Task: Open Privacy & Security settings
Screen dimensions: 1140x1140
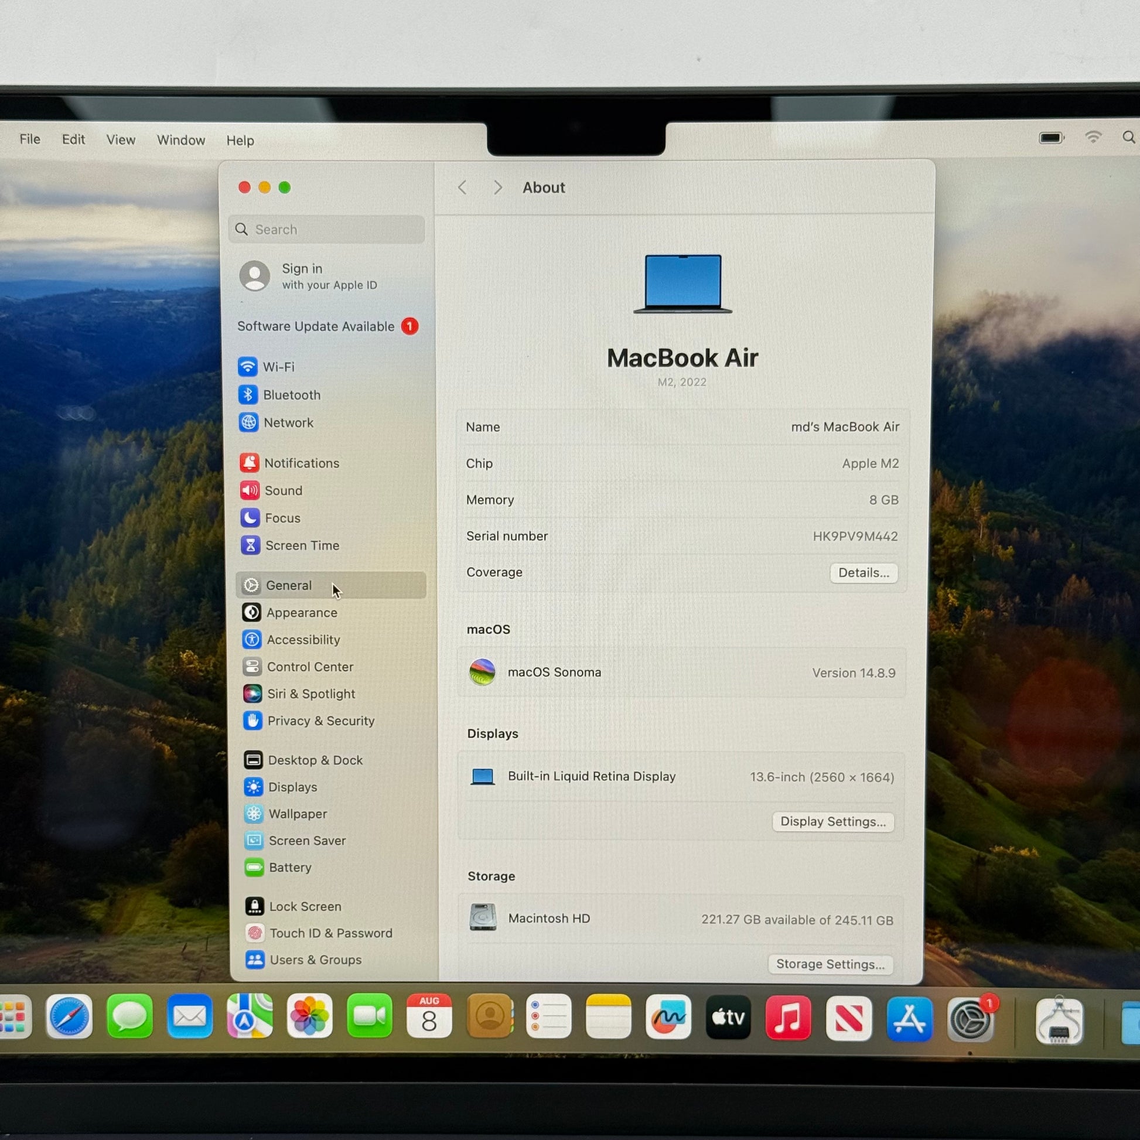Action: (x=309, y=721)
